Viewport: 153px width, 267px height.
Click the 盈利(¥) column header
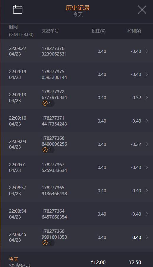point(134,31)
